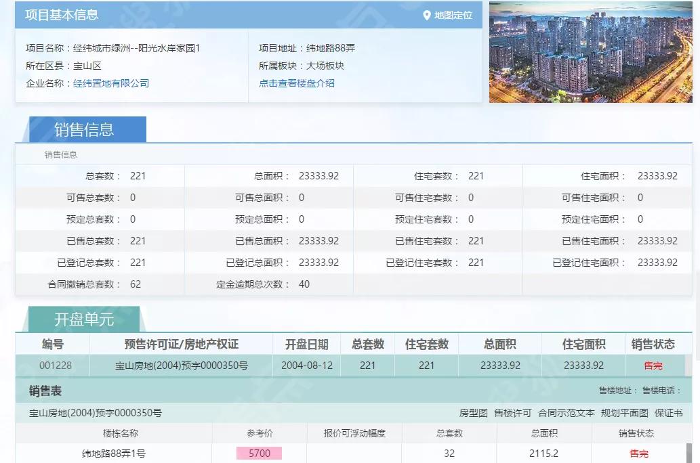Viewport: 700px width, 463px height.
Task: Select the 销售信息 tab header
Action: pos(84,129)
